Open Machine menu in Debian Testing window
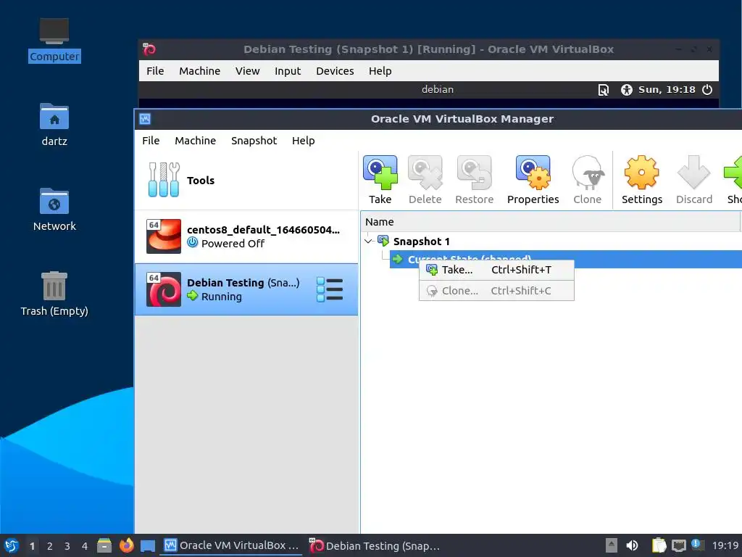 click(199, 71)
